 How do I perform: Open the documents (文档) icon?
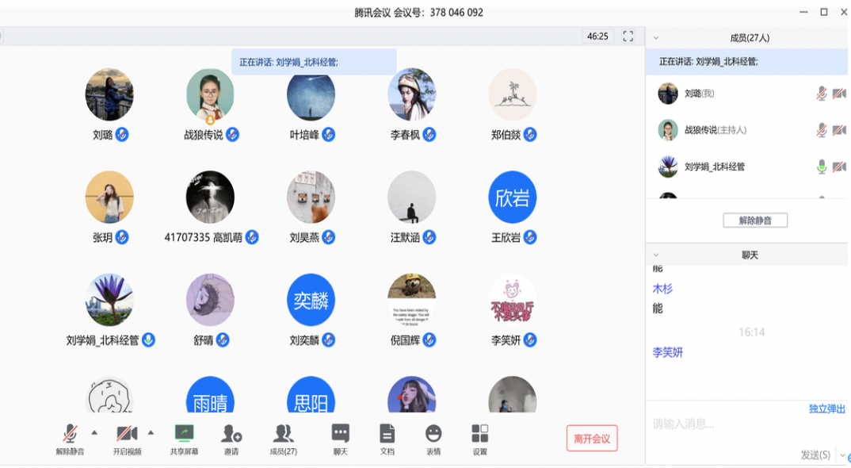pos(387,433)
